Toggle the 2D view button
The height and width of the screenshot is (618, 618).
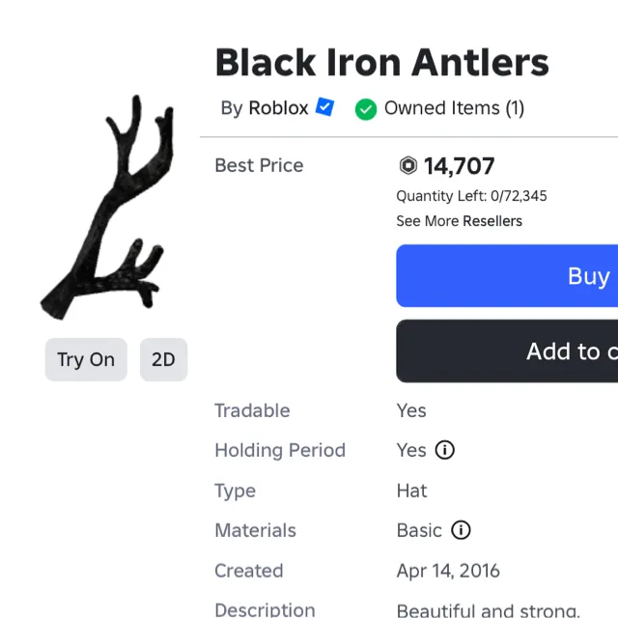(x=163, y=359)
